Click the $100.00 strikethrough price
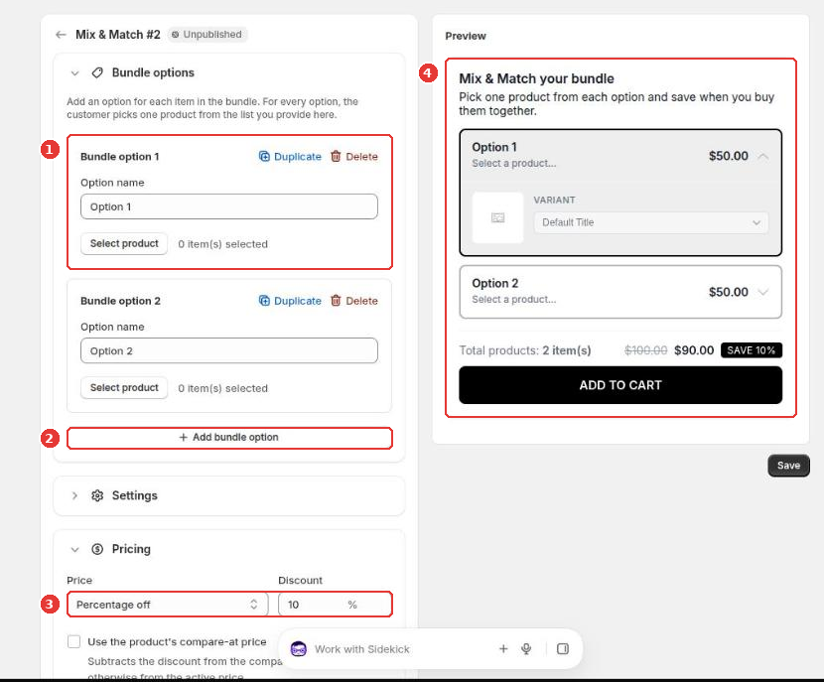 645,350
